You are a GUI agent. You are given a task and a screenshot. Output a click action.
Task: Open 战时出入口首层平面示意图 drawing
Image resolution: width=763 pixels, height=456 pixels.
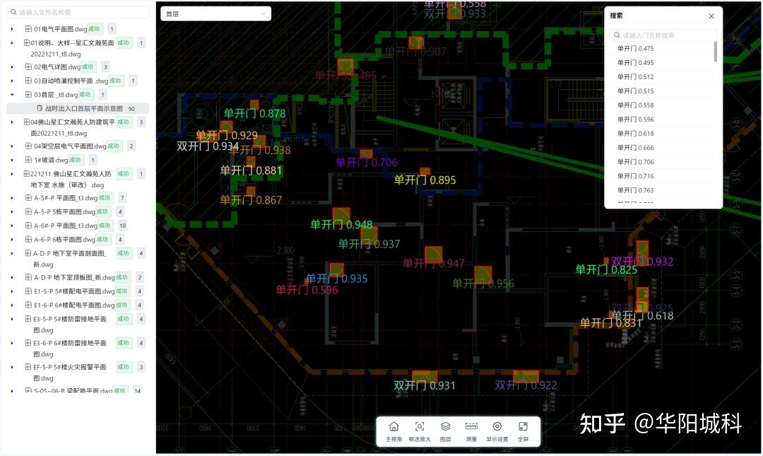coord(83,108)
